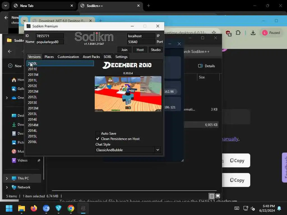Switch to the New Tab browser tab

pyautogui.click(x=43, y=6)
